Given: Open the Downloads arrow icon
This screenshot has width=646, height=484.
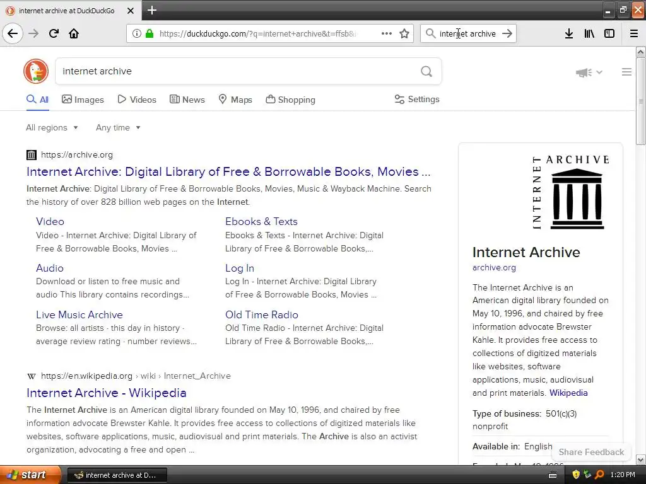Looking at the screenshot, I should click(x=569, y=33).
